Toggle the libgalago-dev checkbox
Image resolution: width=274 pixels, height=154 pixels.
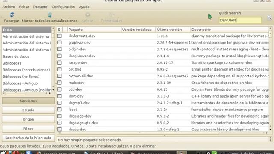coord(60,116)
